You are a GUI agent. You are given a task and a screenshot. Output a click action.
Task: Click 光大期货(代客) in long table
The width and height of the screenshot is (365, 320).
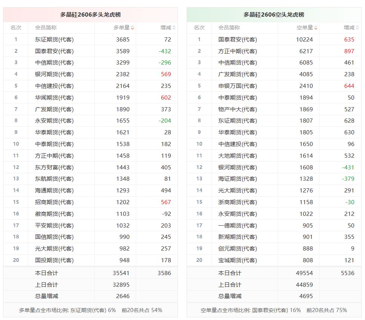(54, 249)
